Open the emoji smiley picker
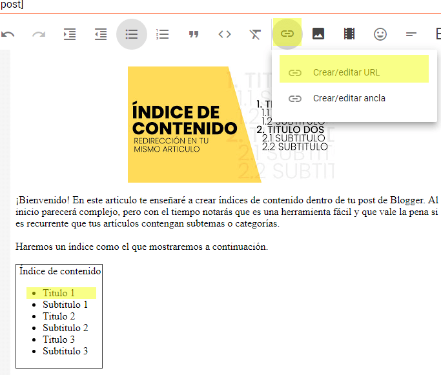 point(380,34)
